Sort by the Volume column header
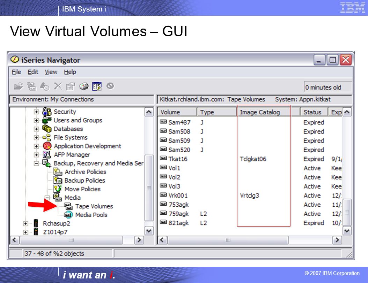Screen dimensions: 368x283 pos(177,112)
